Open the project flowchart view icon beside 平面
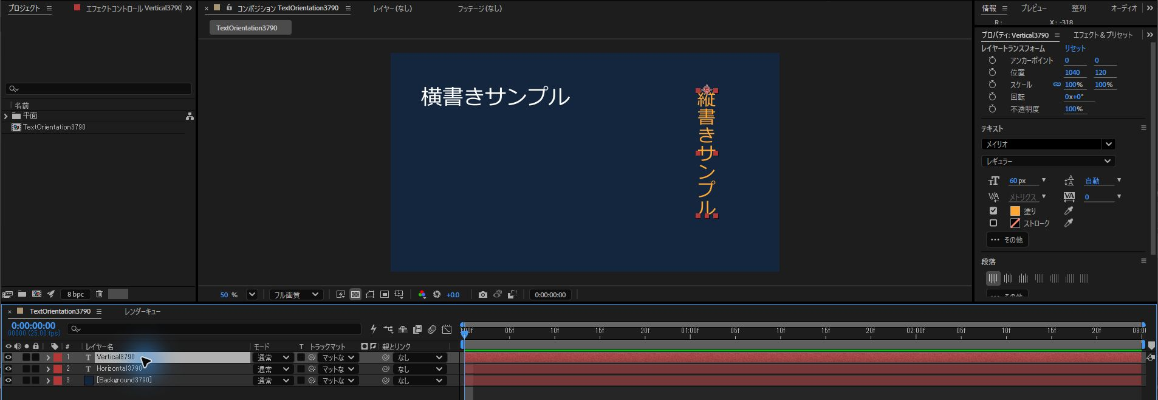 coord(190,116)
